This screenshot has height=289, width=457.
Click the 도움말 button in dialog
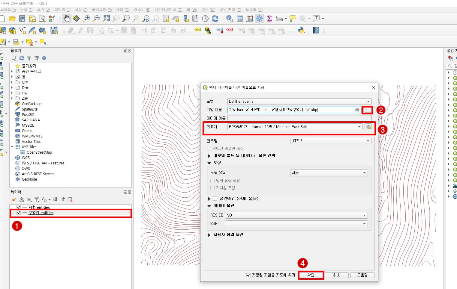tap(362, 275)
